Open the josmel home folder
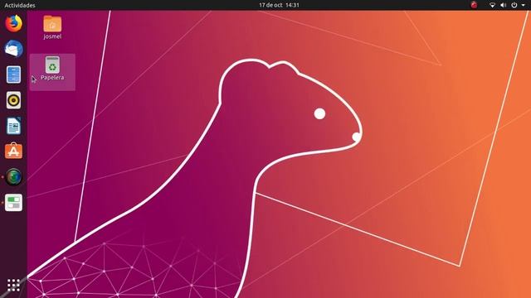This screenshot has width=531, height=298. click(x=52, y=27)
